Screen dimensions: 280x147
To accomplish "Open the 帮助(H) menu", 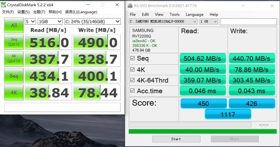I will pos(55,12).
